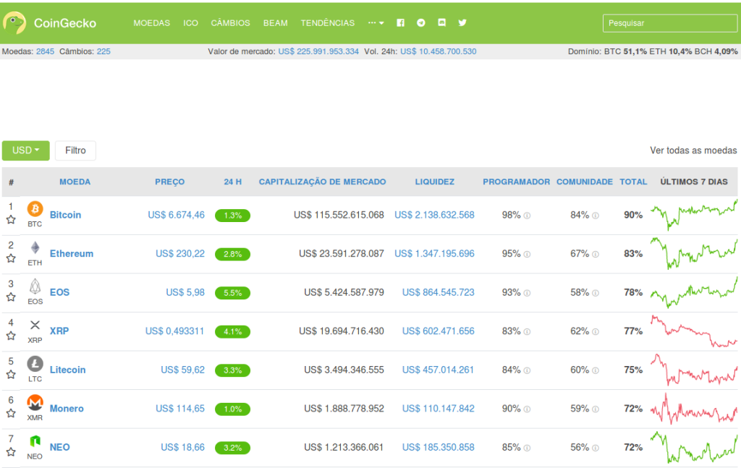
Task: Open the Tendências menu item
Action: pyautogui.click(x=328, y=22)
